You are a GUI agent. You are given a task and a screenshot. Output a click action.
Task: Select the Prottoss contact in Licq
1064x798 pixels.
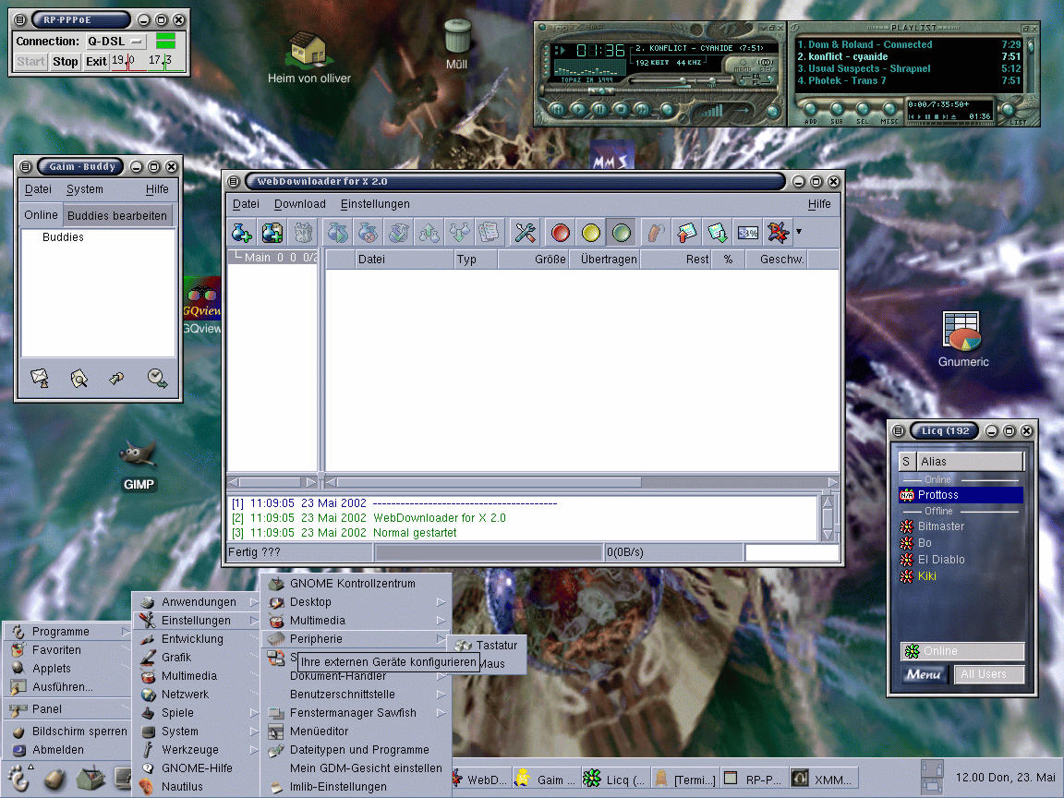(x=961, y=495)
